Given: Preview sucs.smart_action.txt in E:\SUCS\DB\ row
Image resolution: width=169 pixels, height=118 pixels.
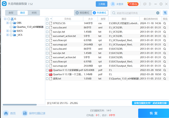Looking at the screenshot, I should (164, 57).
